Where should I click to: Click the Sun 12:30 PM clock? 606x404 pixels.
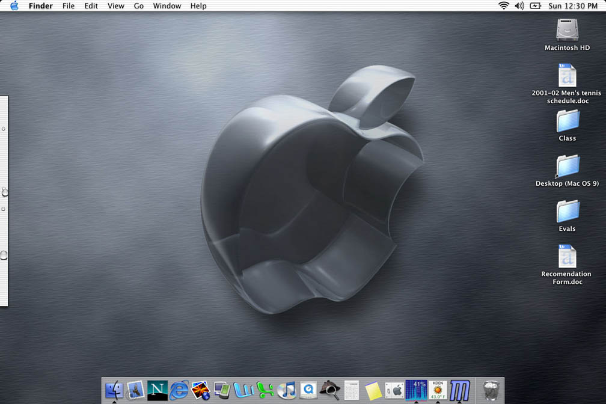pos(573,6)
